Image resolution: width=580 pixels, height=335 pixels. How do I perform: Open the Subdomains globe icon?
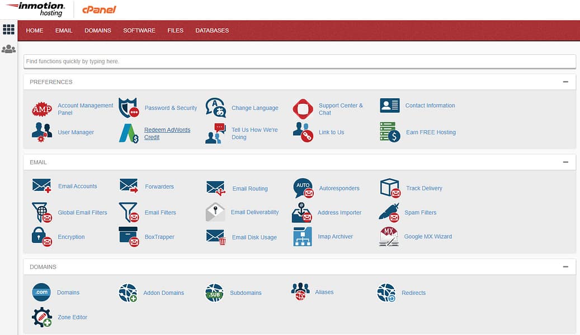(x=214, y=293)
